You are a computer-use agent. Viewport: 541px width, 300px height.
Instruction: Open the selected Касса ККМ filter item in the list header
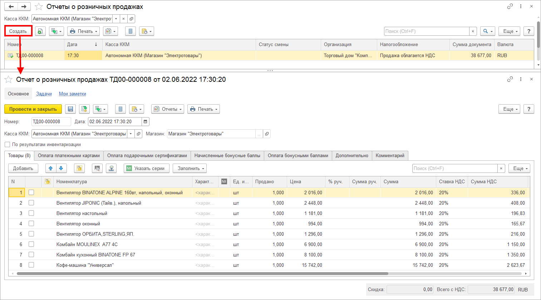tap(131, 19)
